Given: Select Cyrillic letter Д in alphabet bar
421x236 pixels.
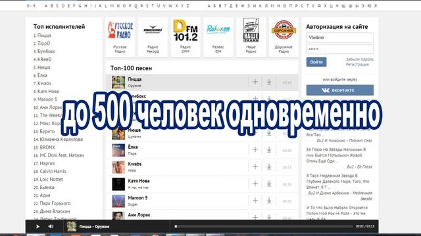Looking at the screenshot, I should tap(231, 6).
